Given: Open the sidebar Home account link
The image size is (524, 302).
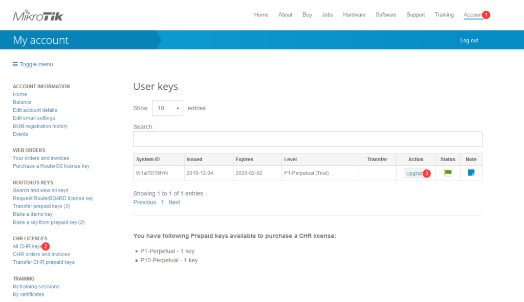Looking at the screenshot, I should (20, 94).
